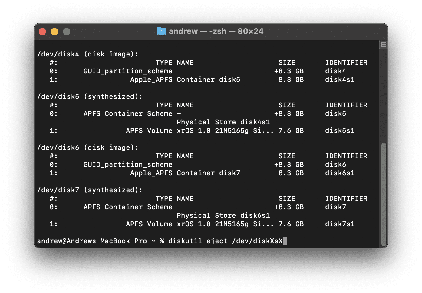Click the IDENTIFIER column header text for disk5
The width and height of the screenshot is (422, 293).
[346, 105]
